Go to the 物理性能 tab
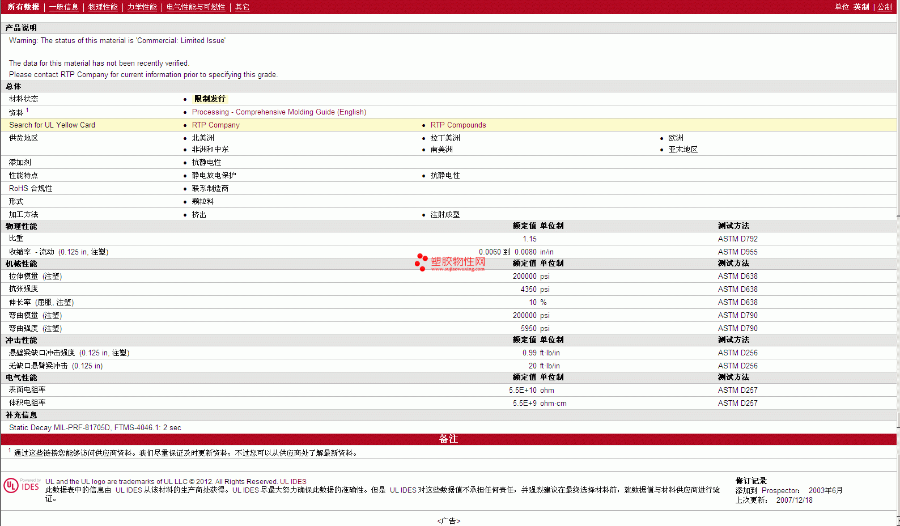Image resolution: width=900 pixels, height=526 pixels. pos(103,7)
